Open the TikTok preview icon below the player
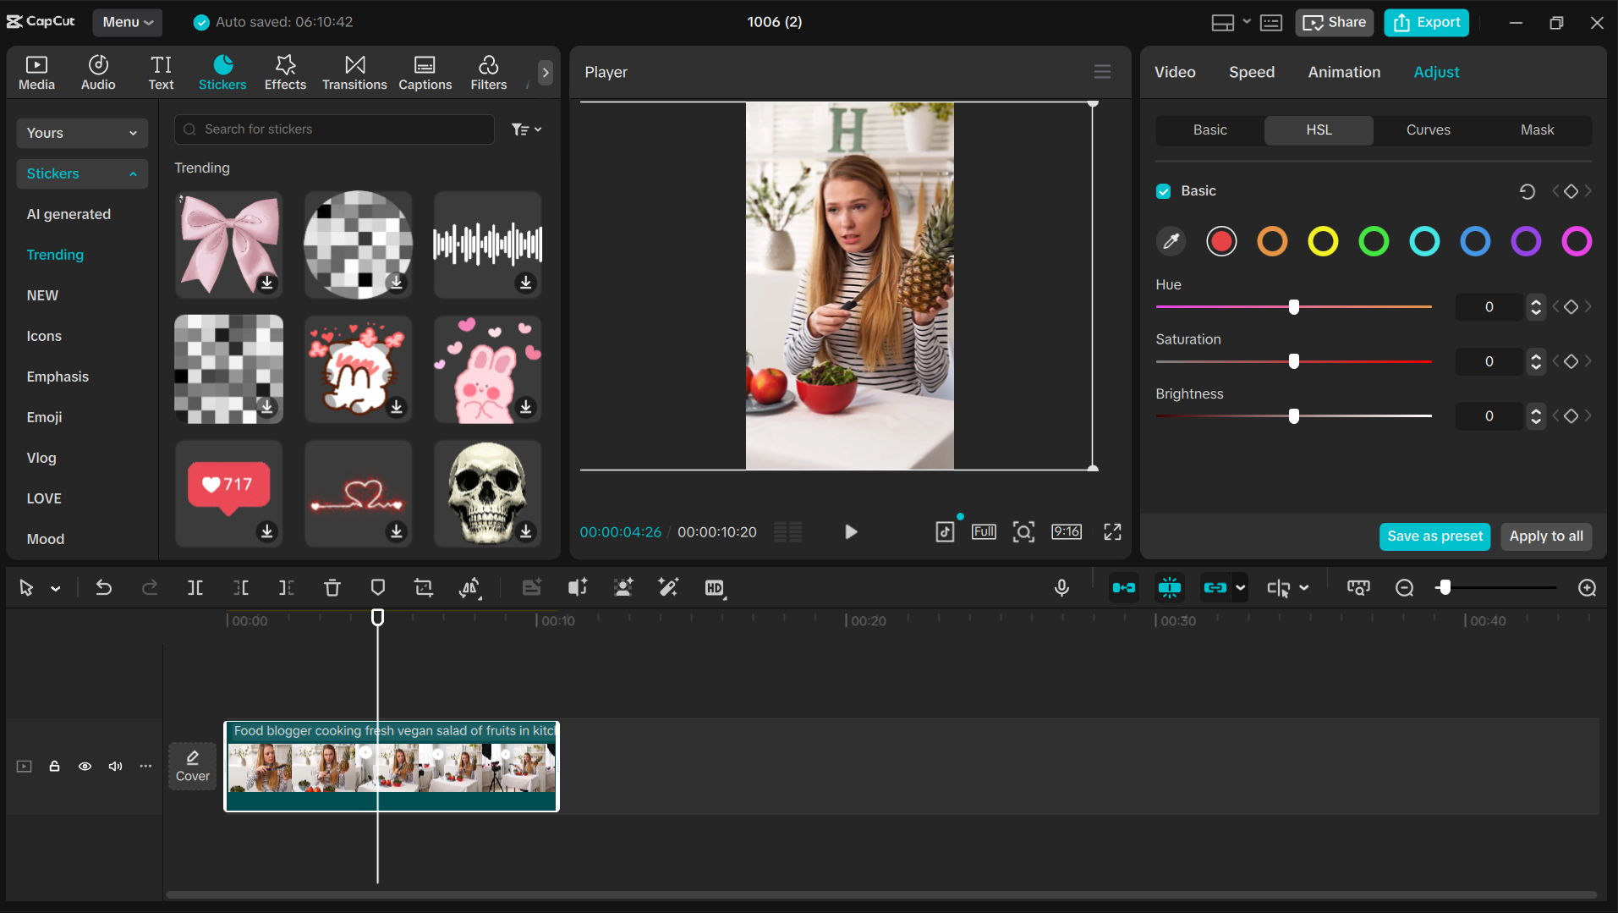 pos(945,531)
